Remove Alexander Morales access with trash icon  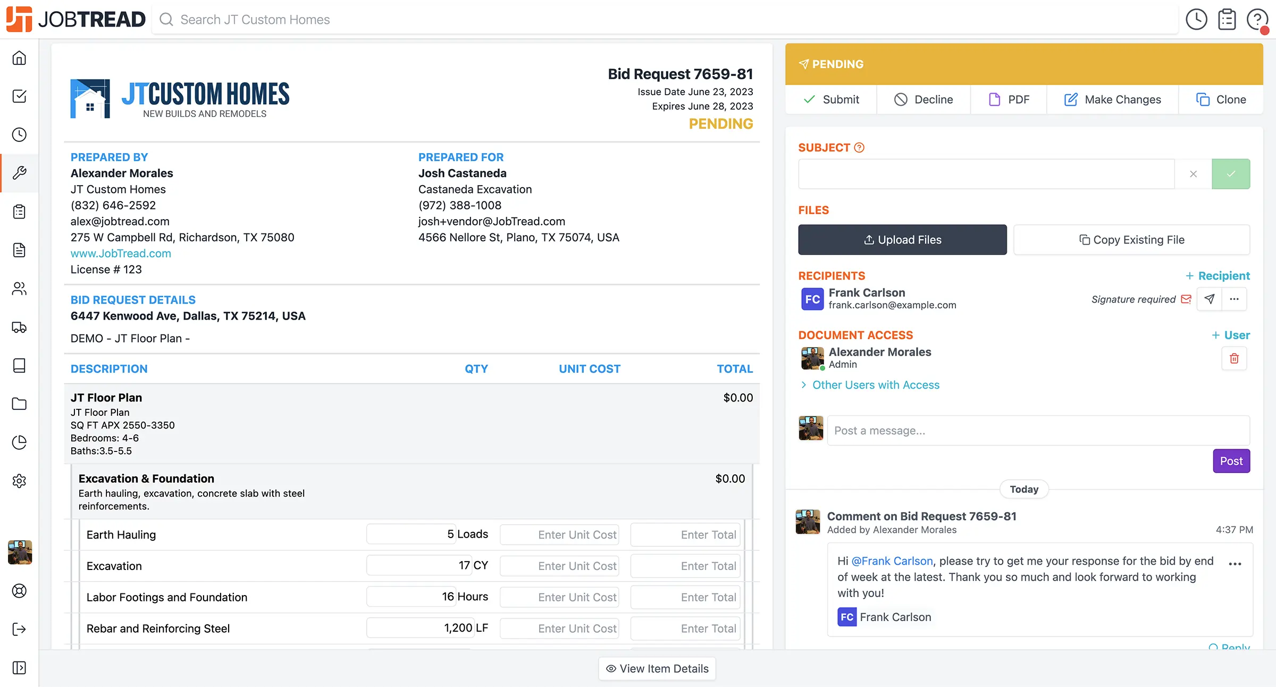(x=1234, y=358)
